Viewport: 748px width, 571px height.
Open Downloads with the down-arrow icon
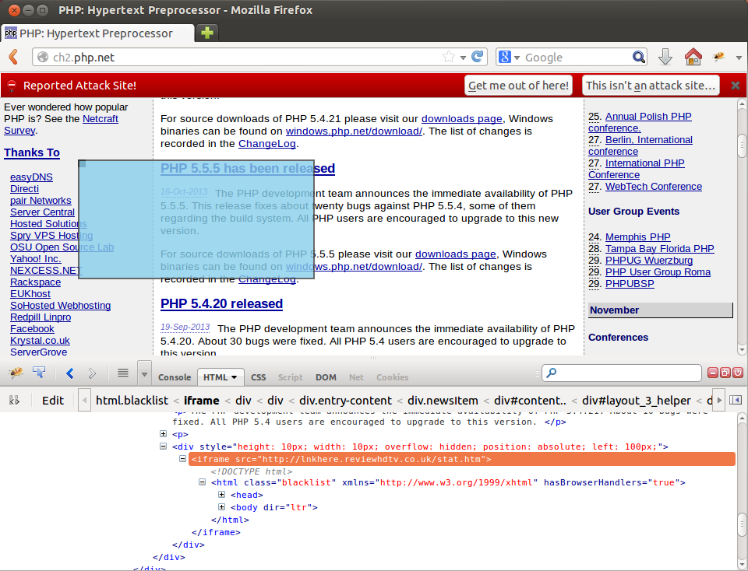(665, 57)
